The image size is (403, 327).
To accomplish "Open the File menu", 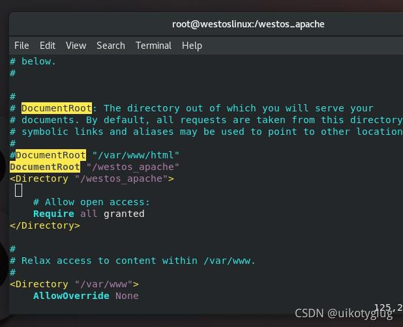I will coord(22,46).
